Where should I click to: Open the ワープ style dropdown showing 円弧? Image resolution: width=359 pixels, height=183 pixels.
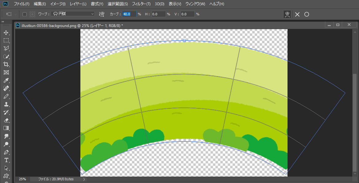73,14
